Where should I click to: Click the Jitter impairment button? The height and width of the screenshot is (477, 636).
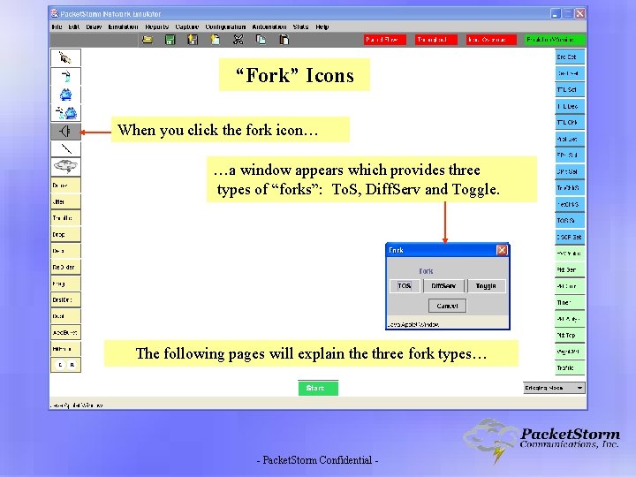(65, 201)
